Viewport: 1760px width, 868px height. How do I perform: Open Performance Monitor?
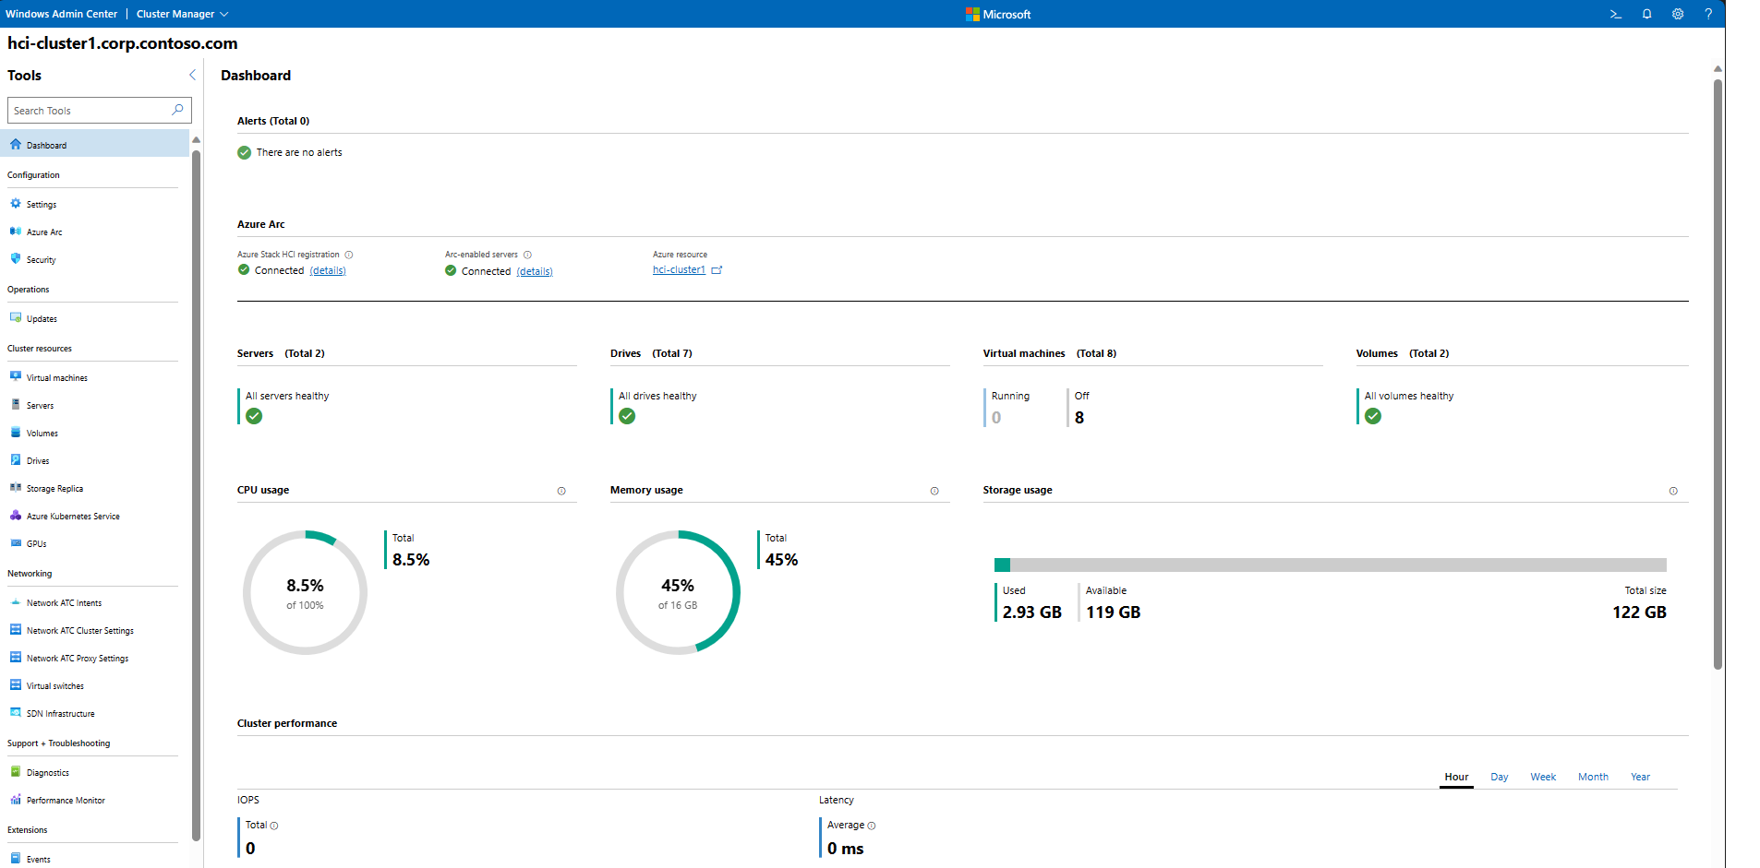(x=65, y=800)
